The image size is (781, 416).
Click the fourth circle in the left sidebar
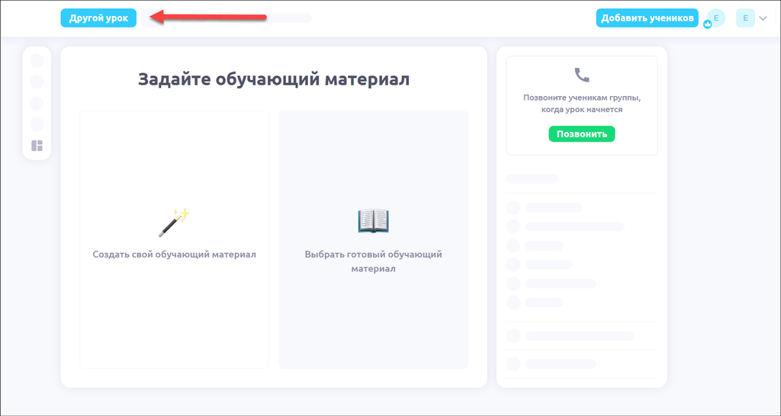click(x=37, y=124)
